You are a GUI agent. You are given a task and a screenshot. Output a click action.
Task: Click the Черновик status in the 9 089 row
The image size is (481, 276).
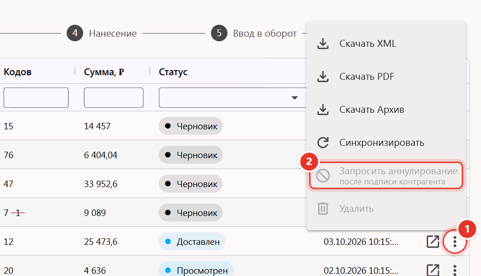click(x=191, y=213)
